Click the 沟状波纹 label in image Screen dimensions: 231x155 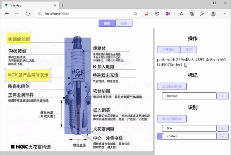click(x=17, y=51)
